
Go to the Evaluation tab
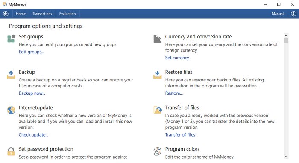[x=67, y=14]
